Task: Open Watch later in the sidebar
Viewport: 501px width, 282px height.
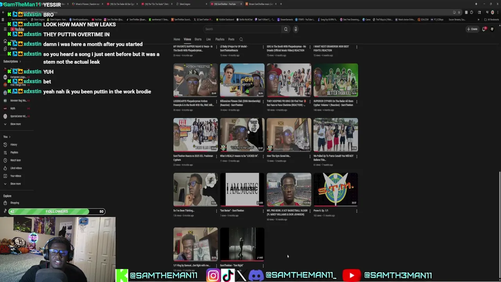Action: point(15,160)
